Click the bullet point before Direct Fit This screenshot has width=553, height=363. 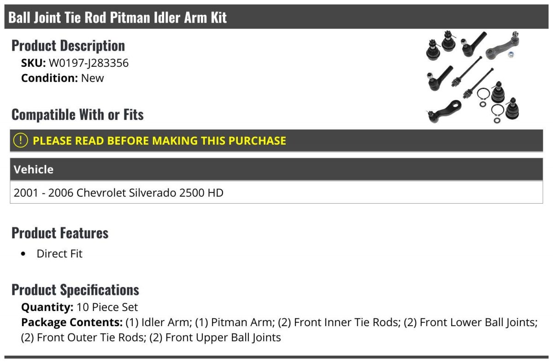24,254
